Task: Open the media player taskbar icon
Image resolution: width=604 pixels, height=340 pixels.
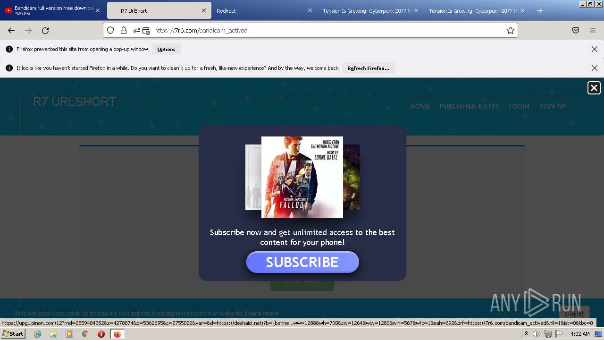Action: coord(69,334)
